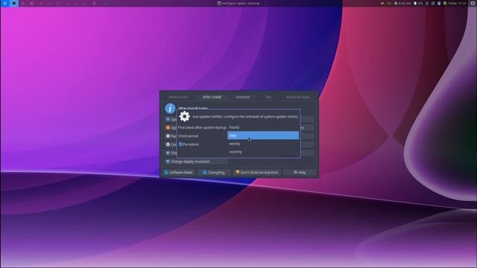View the Changelog
The image size is (477, 268).
click(214, 173)
